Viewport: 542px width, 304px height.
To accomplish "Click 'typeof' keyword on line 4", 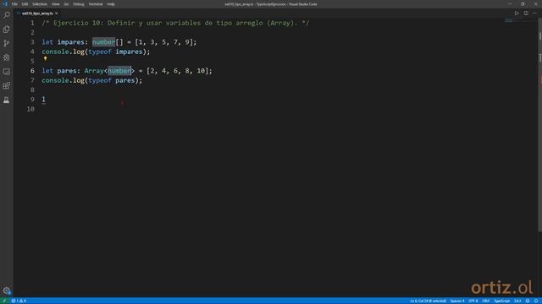I will point(100,52).
